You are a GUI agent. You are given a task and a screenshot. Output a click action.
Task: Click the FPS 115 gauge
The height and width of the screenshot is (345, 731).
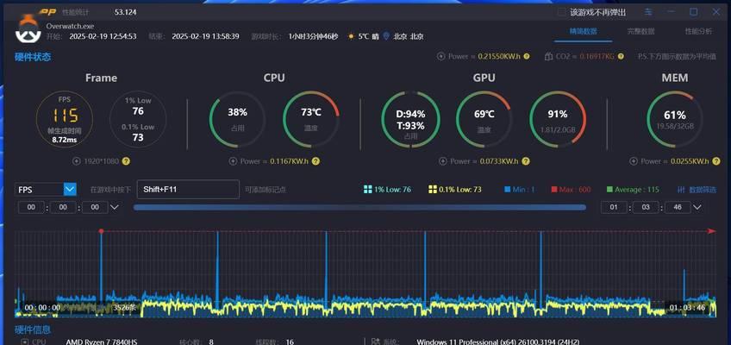(65, 119)
